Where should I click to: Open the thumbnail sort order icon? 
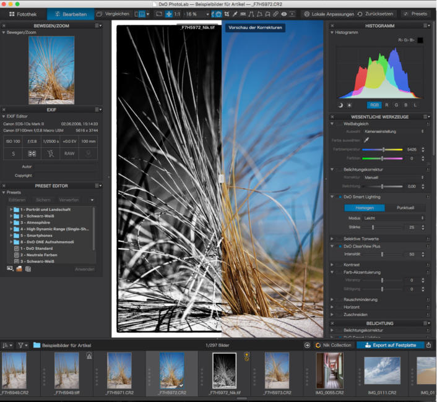click(x=7, y=345)
